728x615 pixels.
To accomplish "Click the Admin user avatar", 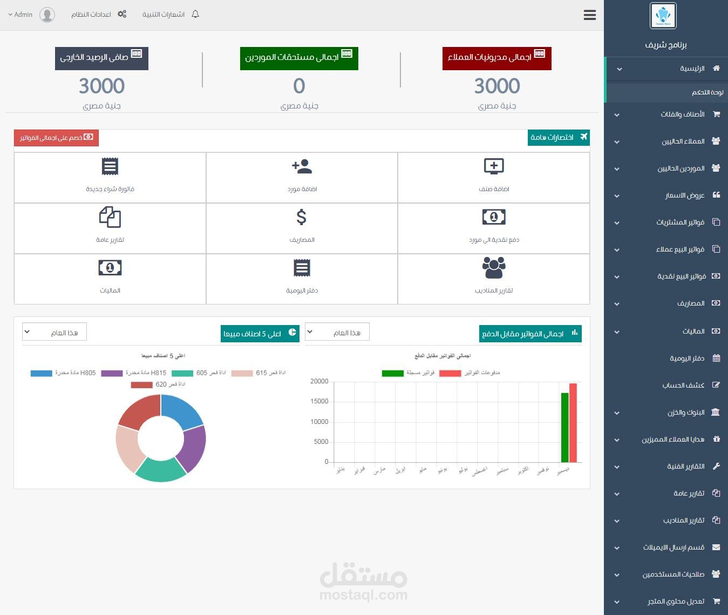I will tap(47, 15).
